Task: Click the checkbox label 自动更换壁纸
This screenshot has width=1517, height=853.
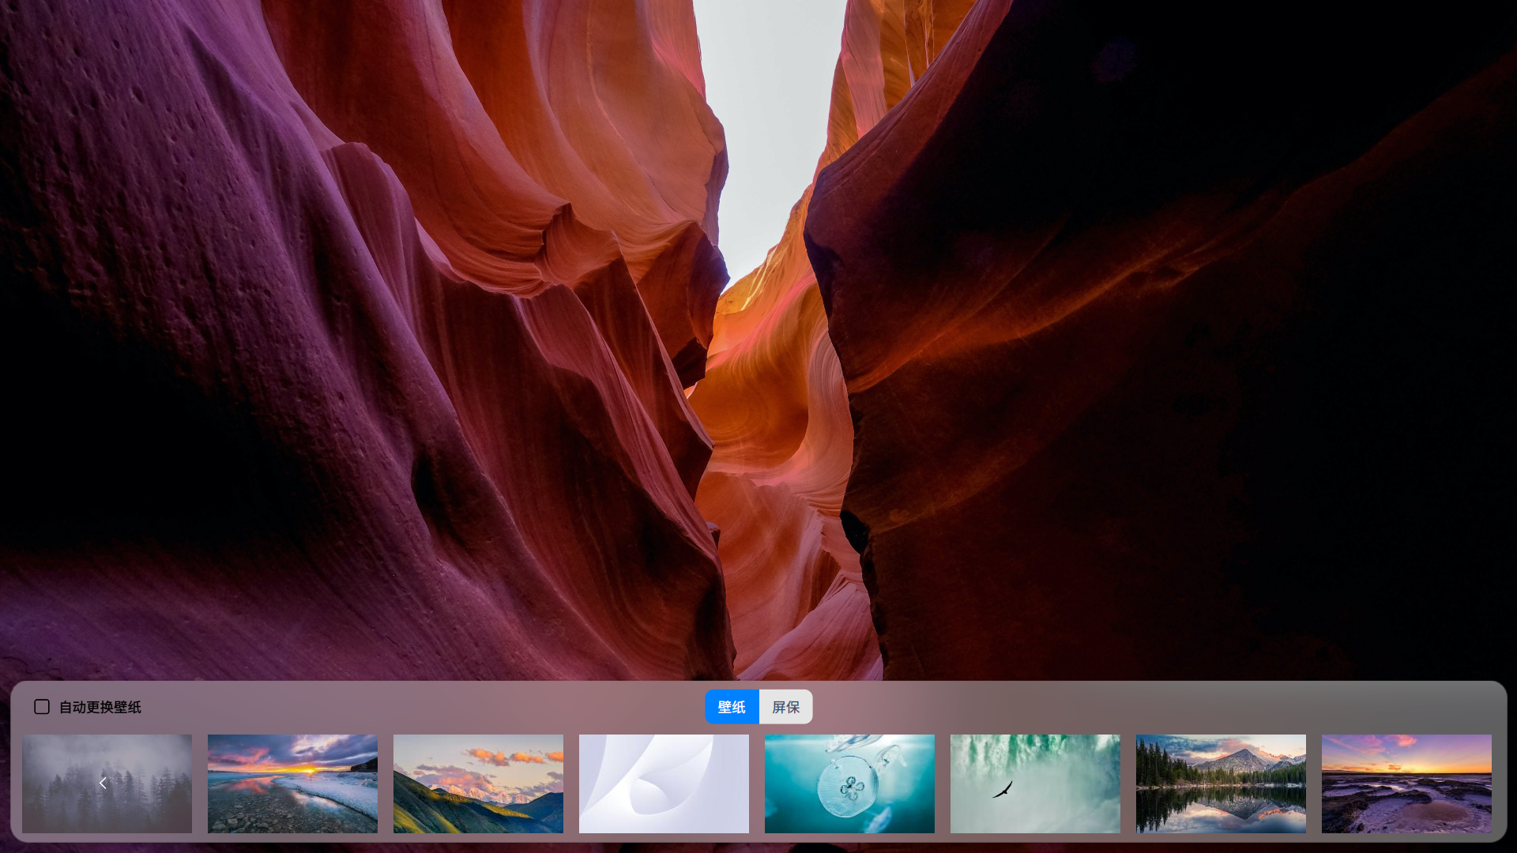Action: pyautogui.click(x=98, y=707)
